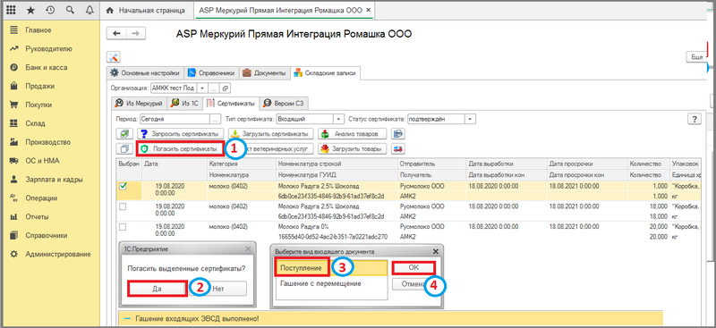Click the help question mark button
This screenshot has width=716, height=328.
click(695, 119)
